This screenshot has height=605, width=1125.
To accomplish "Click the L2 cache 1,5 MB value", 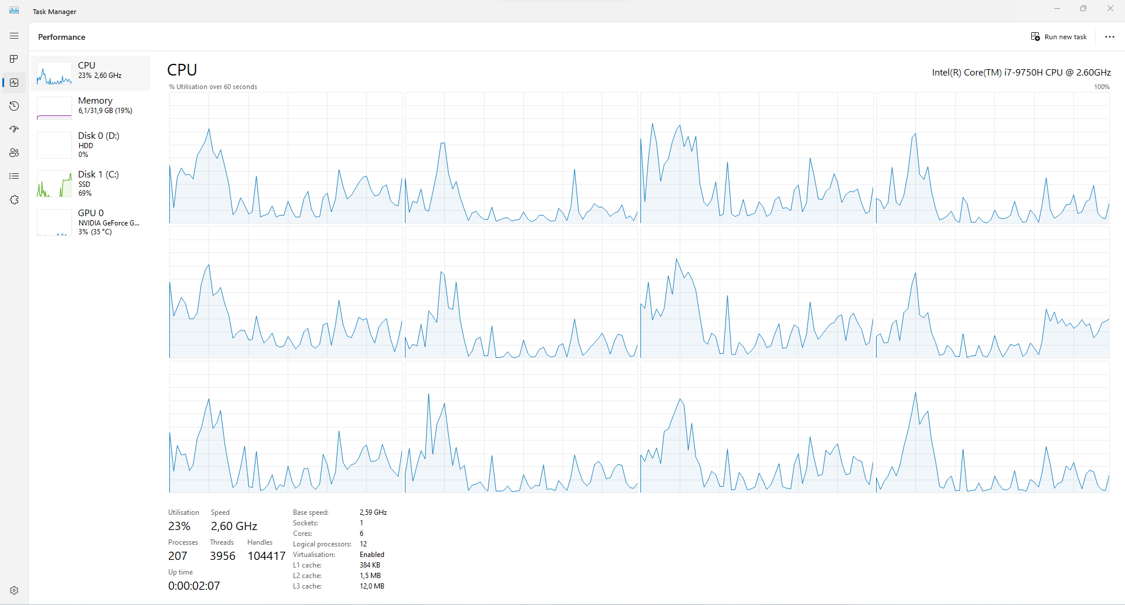I will [x=370, y=576].
